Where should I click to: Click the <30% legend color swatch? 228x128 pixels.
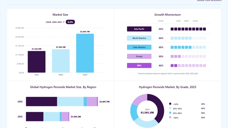tap(170, 104)
